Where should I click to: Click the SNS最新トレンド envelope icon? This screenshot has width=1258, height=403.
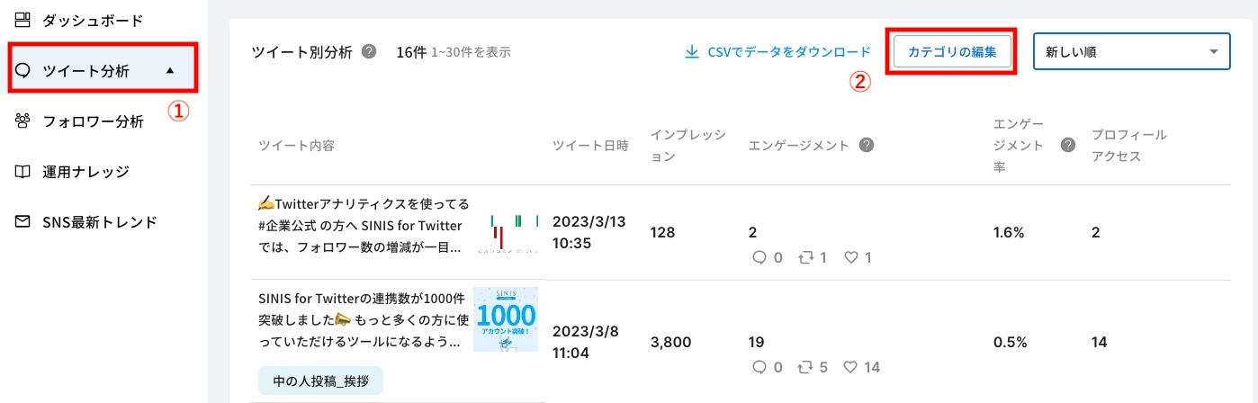tap(24, 221)
